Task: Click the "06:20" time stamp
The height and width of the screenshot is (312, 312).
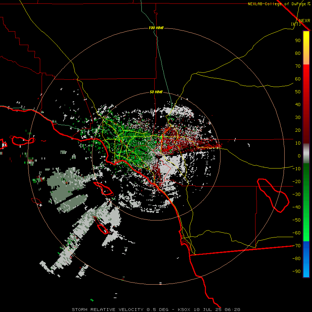Action: coord(232,310)
